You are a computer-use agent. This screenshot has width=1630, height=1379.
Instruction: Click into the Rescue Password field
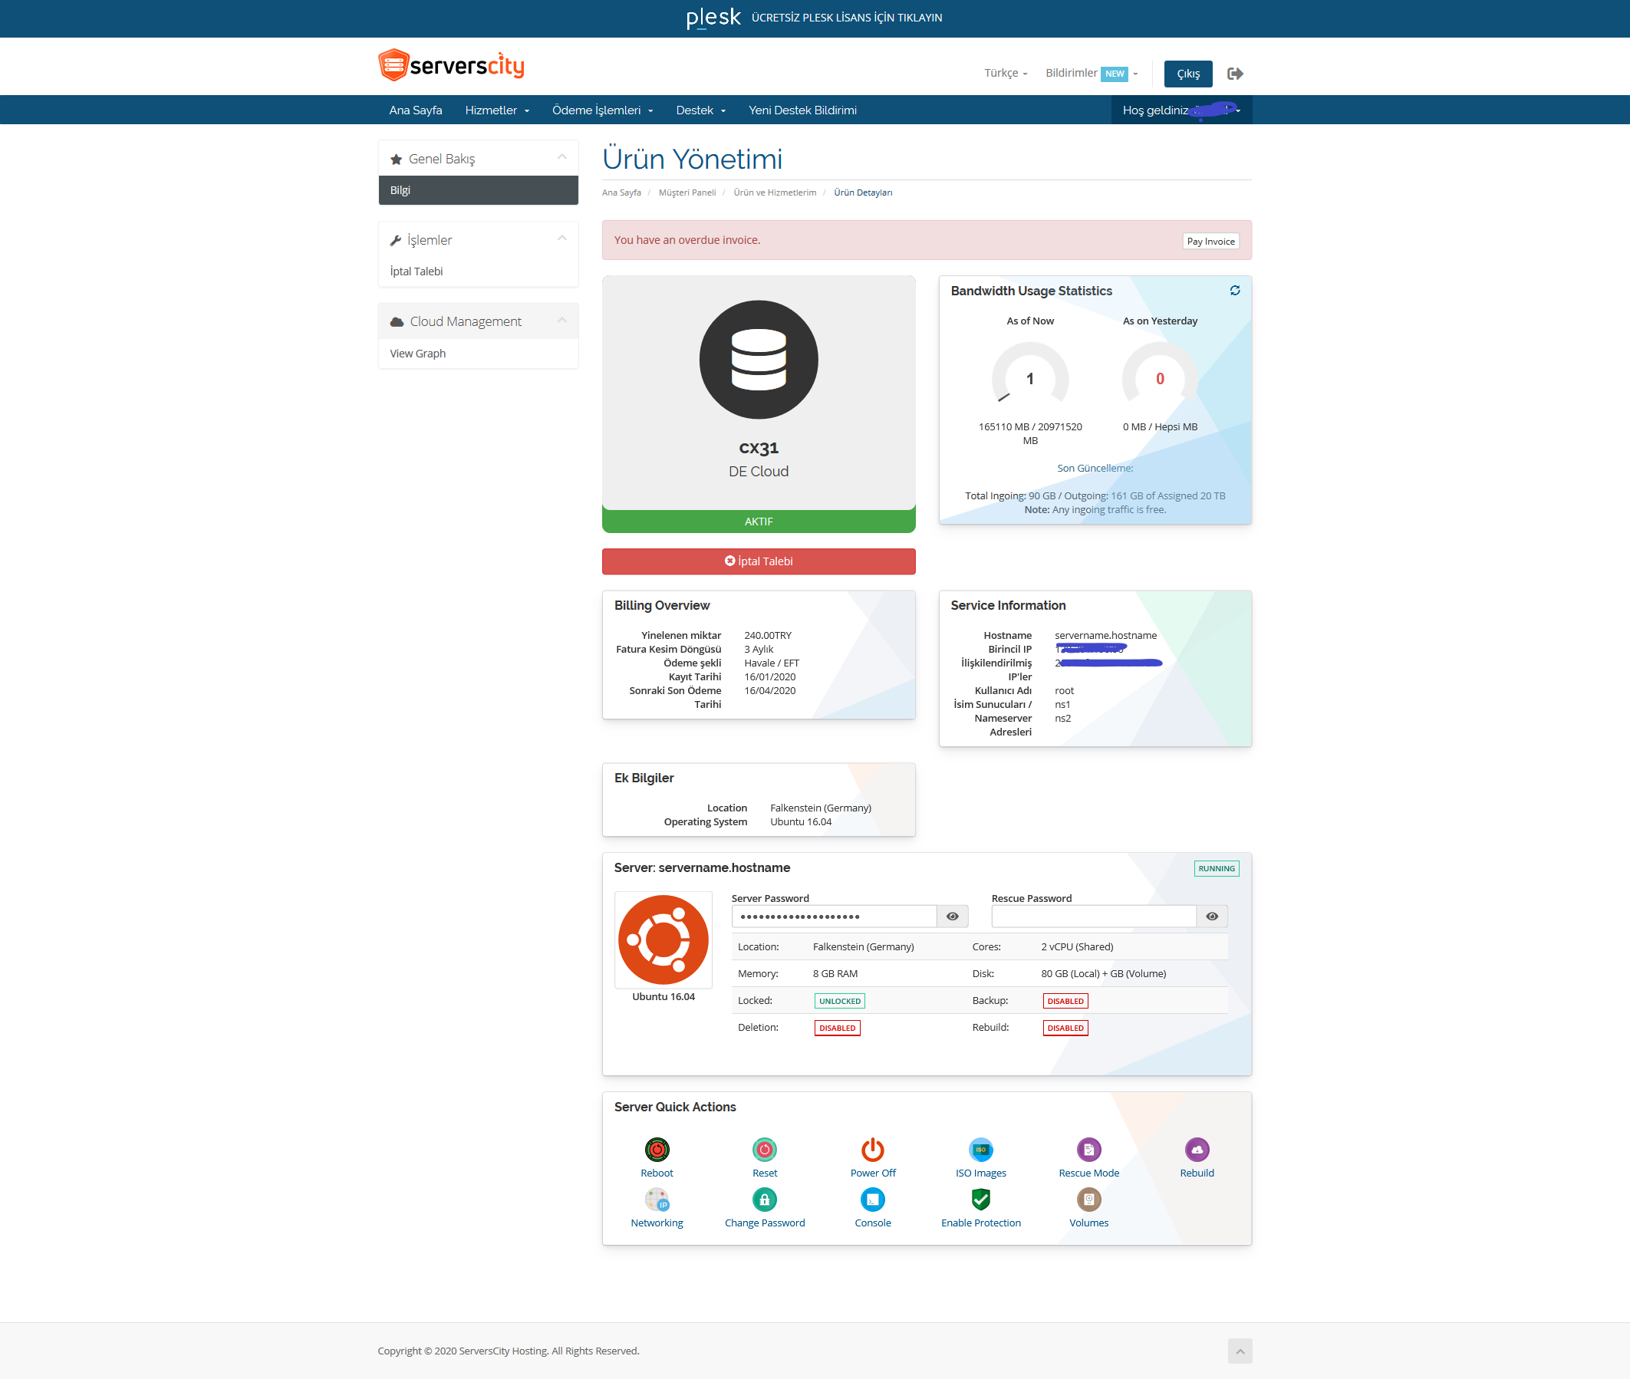click(1094, 917)
